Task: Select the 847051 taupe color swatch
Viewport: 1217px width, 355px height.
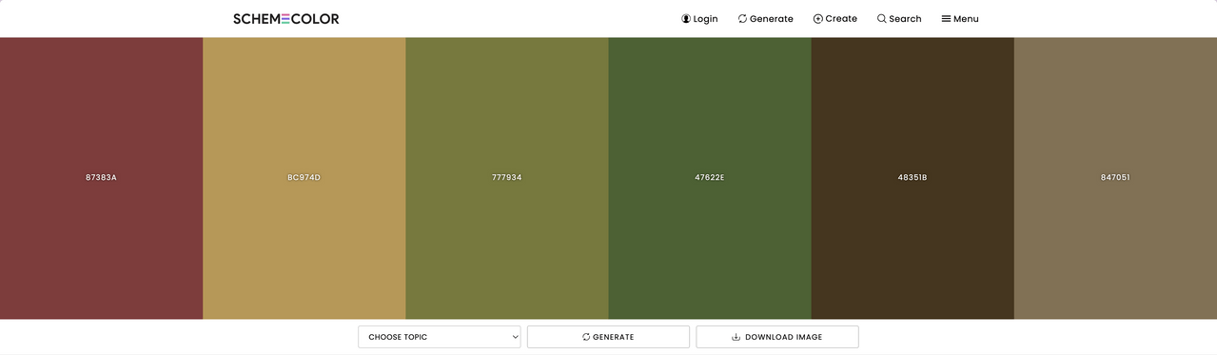Action: coord(1115,178)
